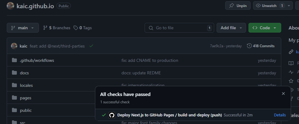Viewport: 299px width, 124px height.
Task: Click the folder icon for docs
Action: tap(14, 73)
